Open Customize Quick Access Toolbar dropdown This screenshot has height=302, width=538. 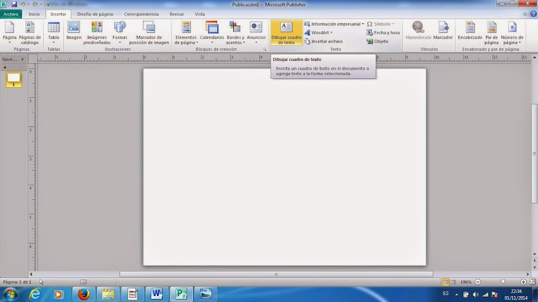[48, 4]
